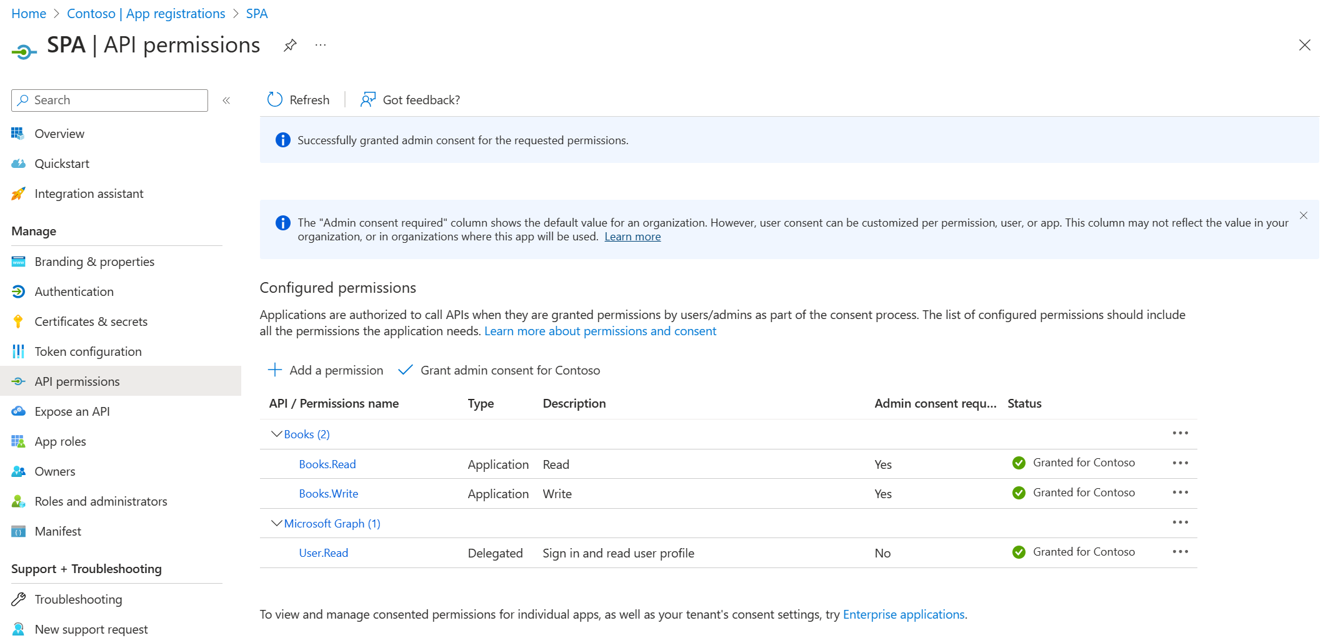Click Add a permission button

tap(326, 370)
